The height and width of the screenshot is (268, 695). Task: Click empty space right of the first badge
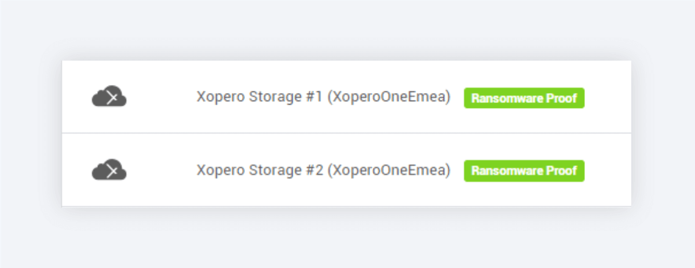point(608,98)
